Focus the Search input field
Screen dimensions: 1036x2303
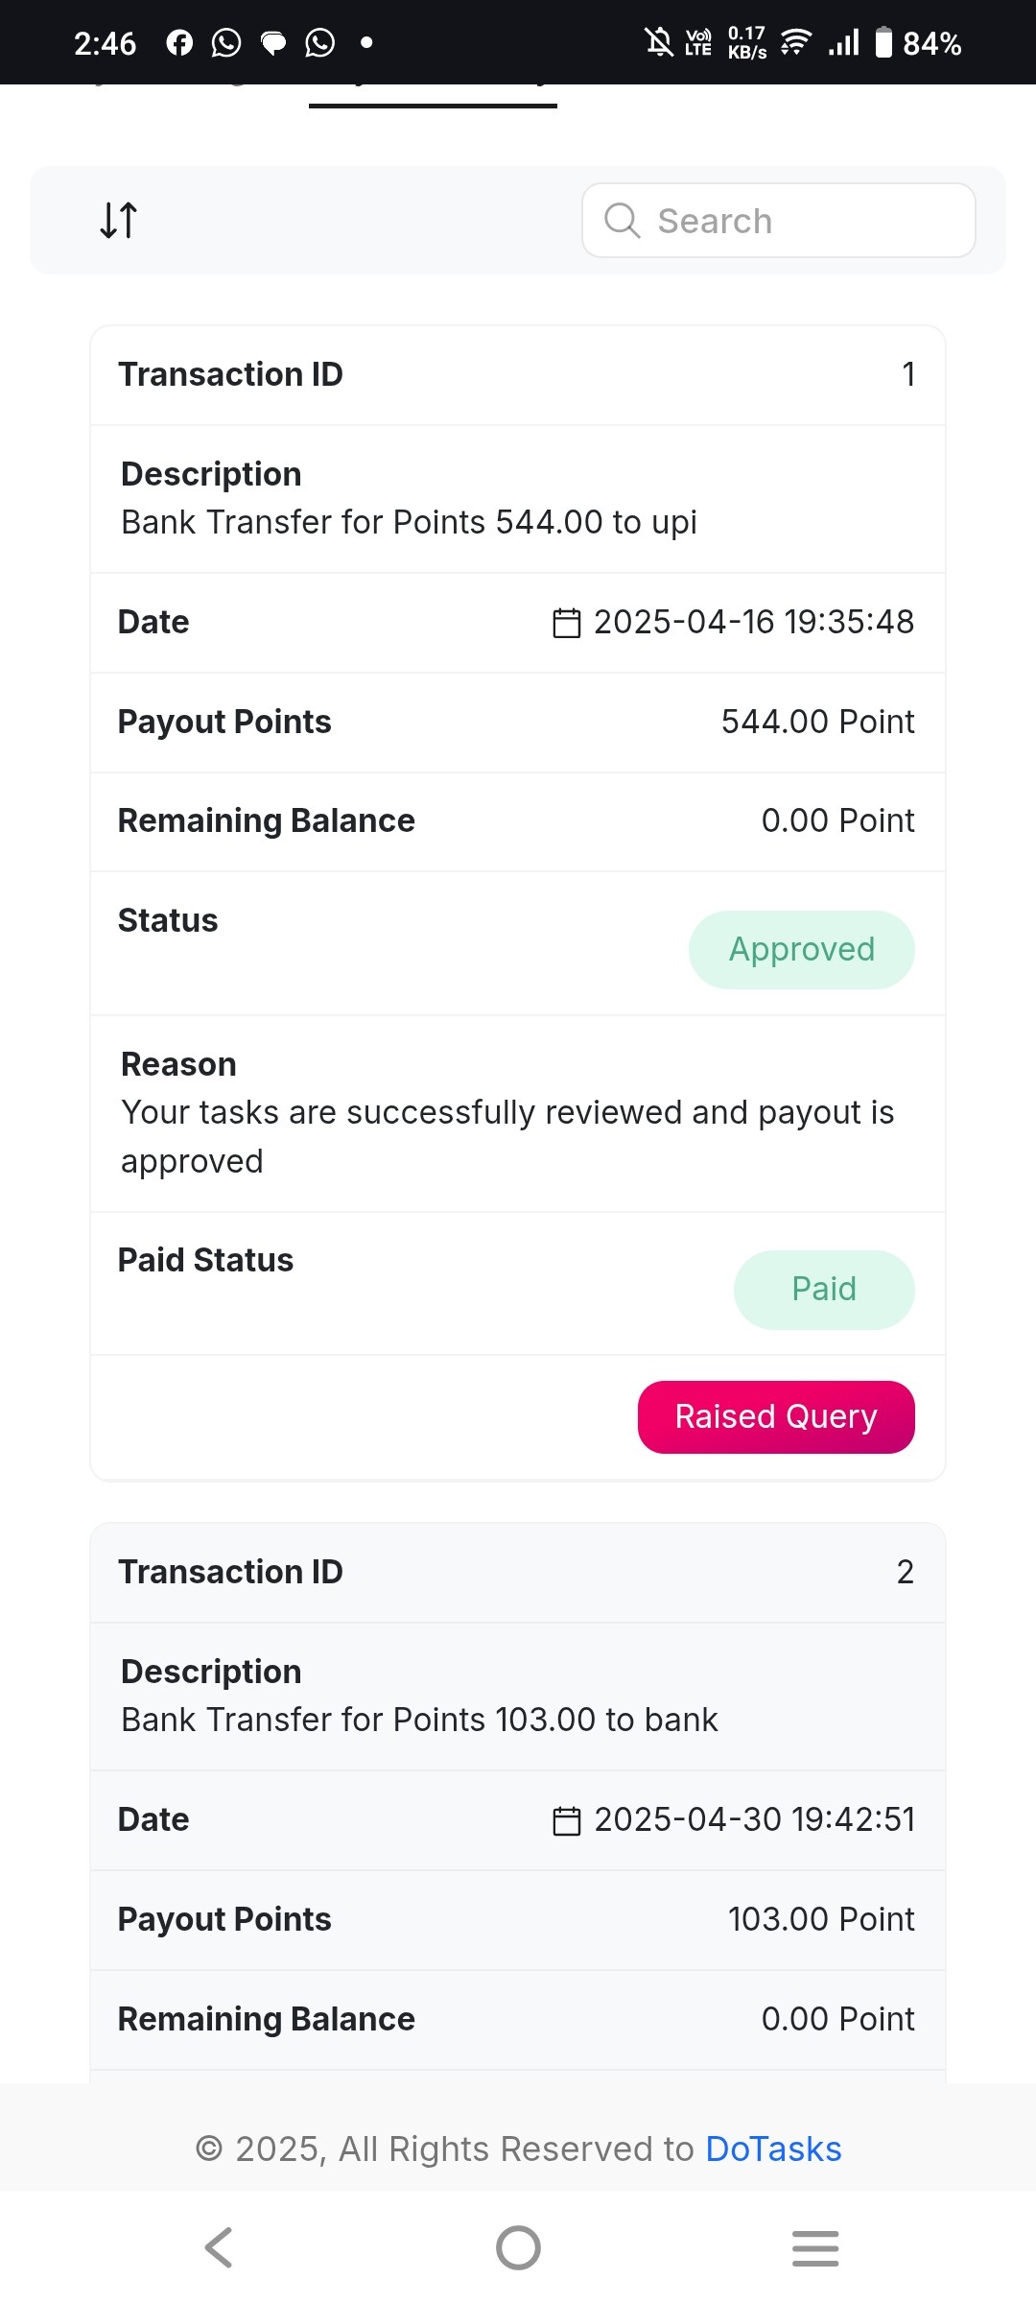click(x=779, y=221)
